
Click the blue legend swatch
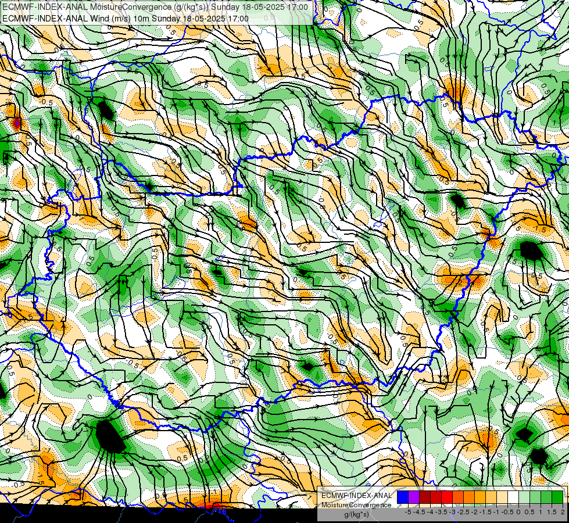(x=403, y=497)
